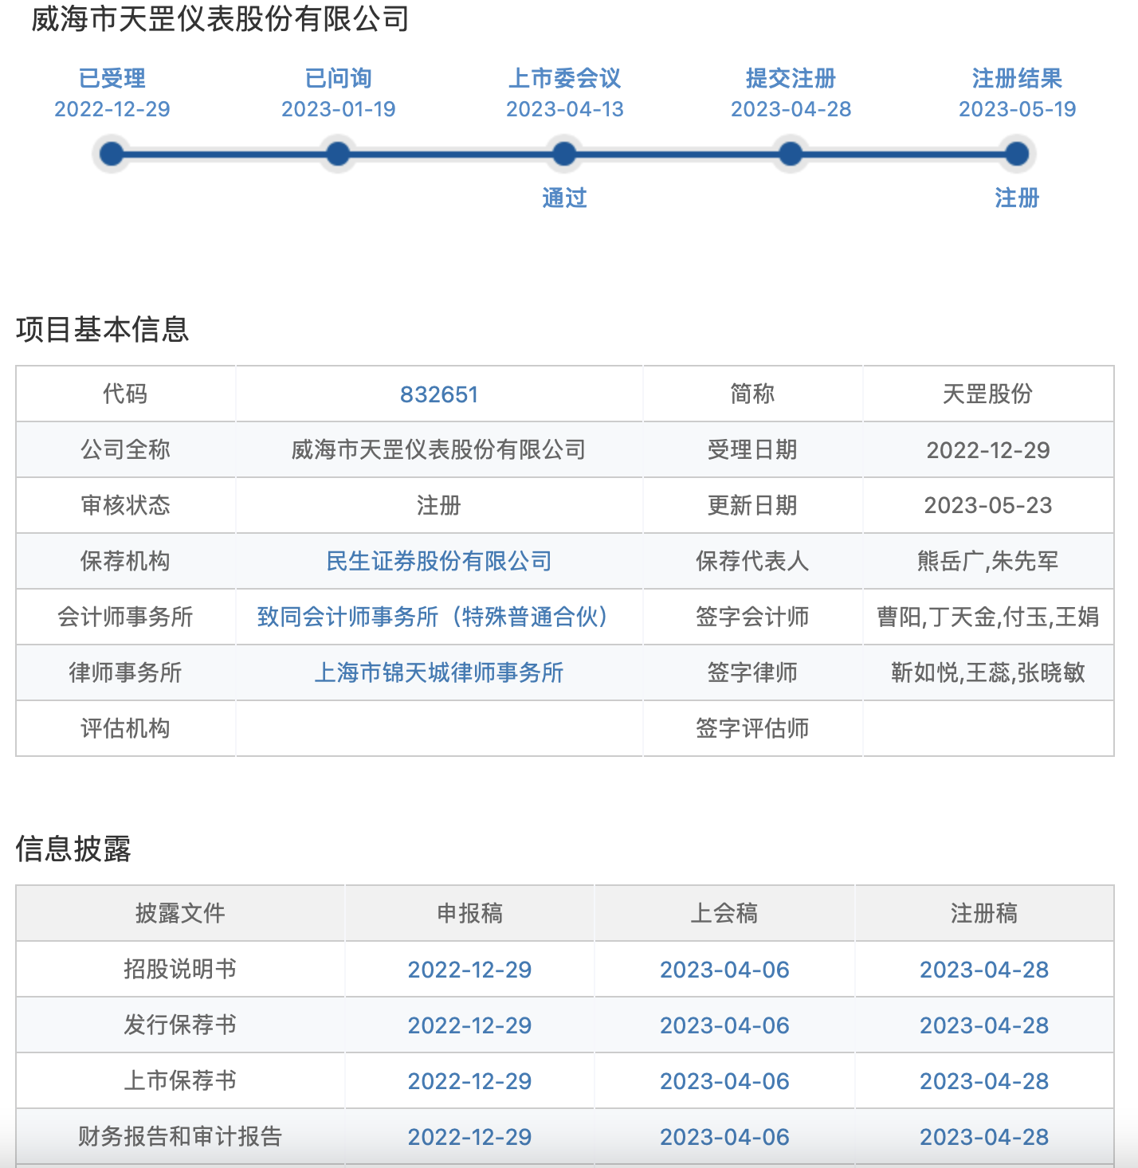Screen dimensions: 1138x1168
Task: Open 民生证券股份有限公司 sponsor link
Action: [x=439, y=561]
